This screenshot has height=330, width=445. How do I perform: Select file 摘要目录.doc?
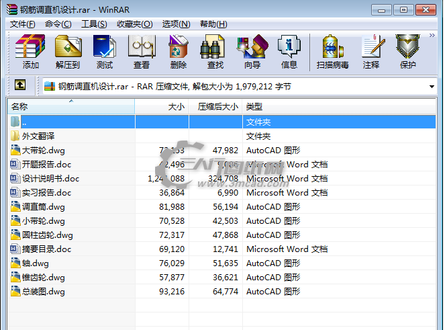coord(221,249)
